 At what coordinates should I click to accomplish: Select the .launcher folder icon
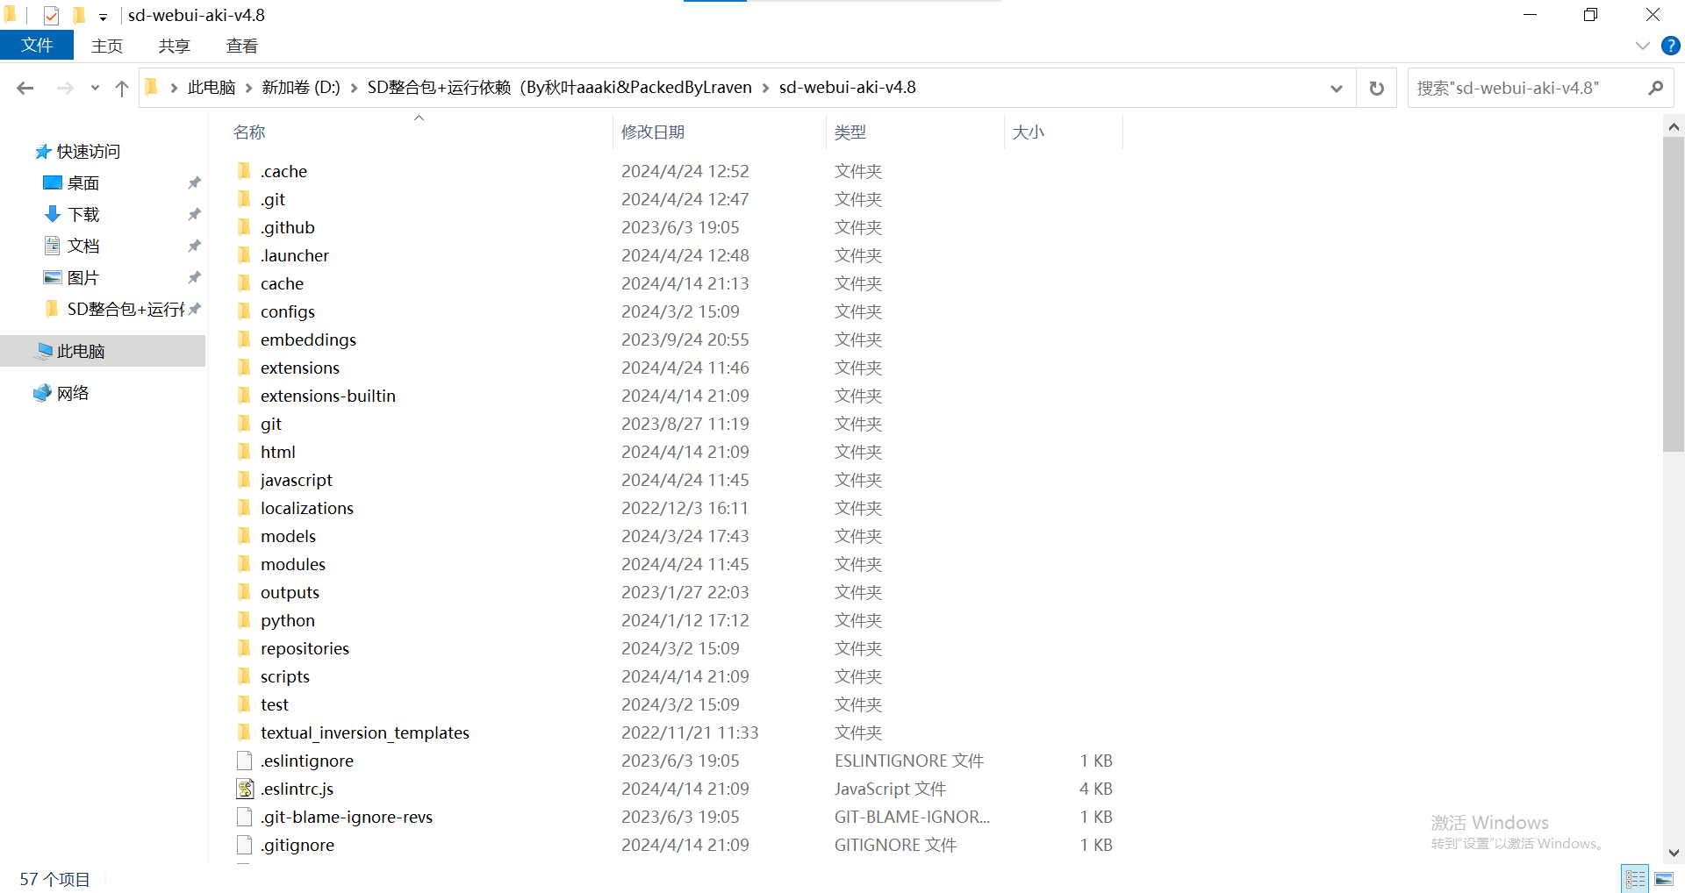coord(245,255)
